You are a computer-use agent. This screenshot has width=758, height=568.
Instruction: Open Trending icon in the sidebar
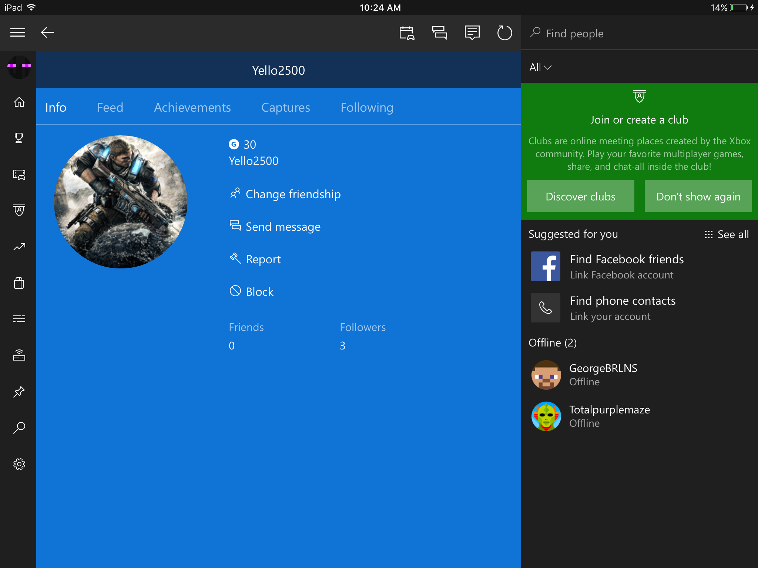19,247
